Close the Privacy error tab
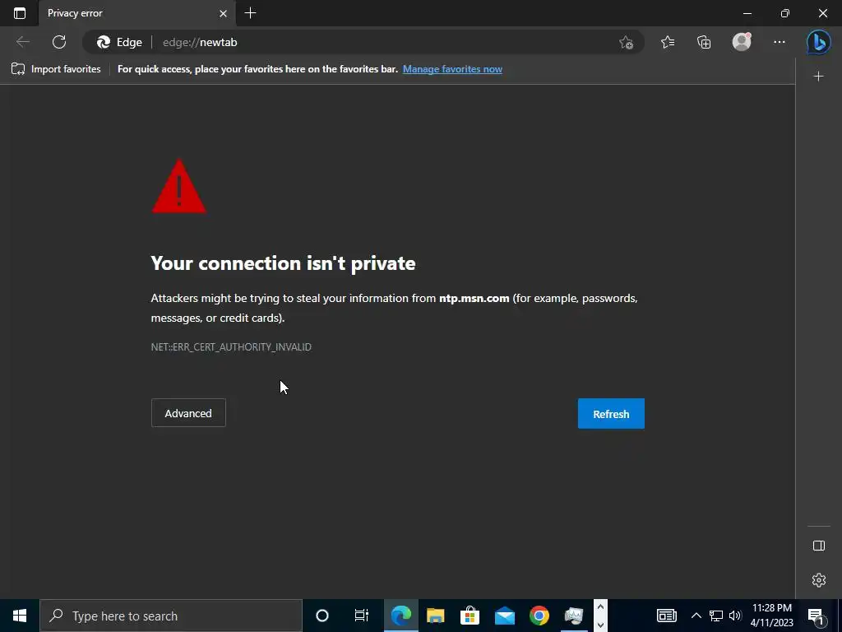 [x=223, y=13]
